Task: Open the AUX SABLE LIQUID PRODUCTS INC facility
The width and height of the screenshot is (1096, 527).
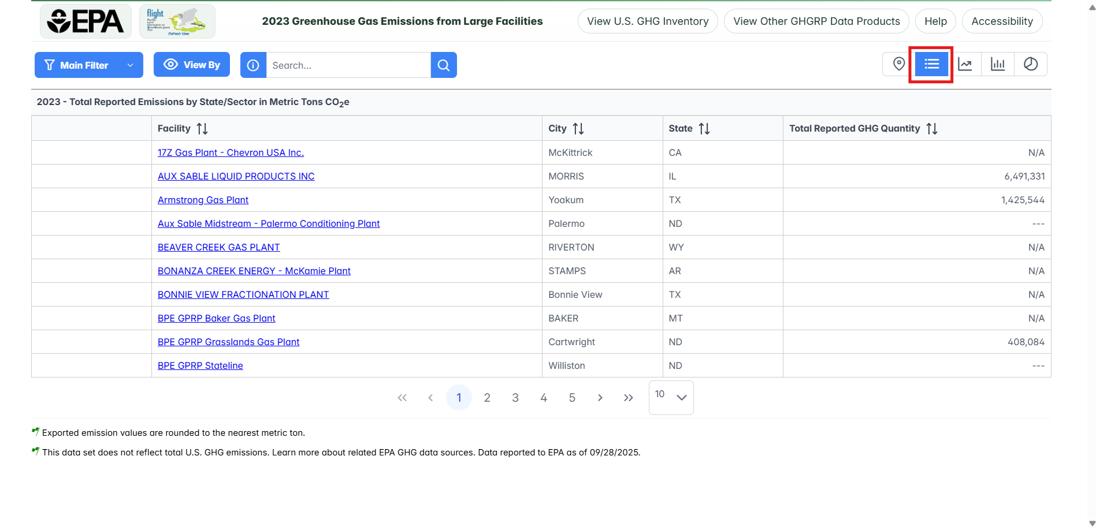Action: tap(236, 176)
